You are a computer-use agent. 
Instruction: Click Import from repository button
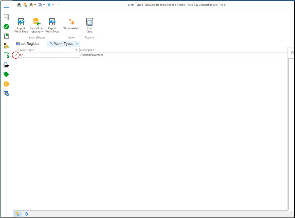36,26
